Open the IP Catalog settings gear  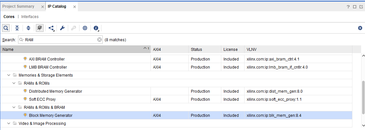point(360,28)
